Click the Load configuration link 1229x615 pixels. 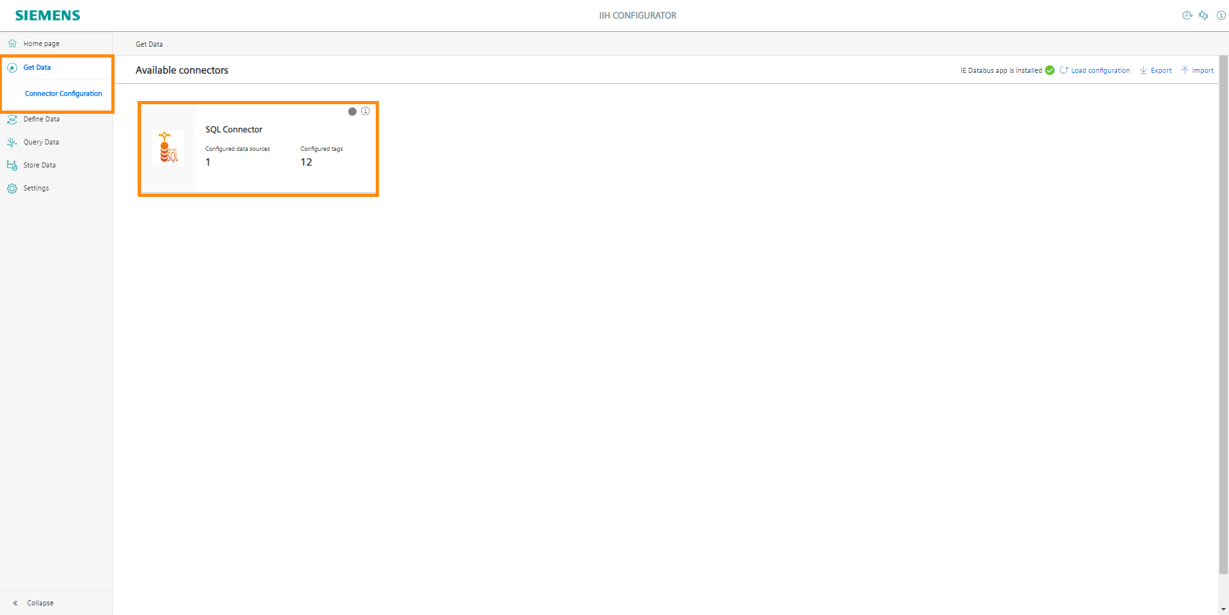click(x=1100, y=70)
